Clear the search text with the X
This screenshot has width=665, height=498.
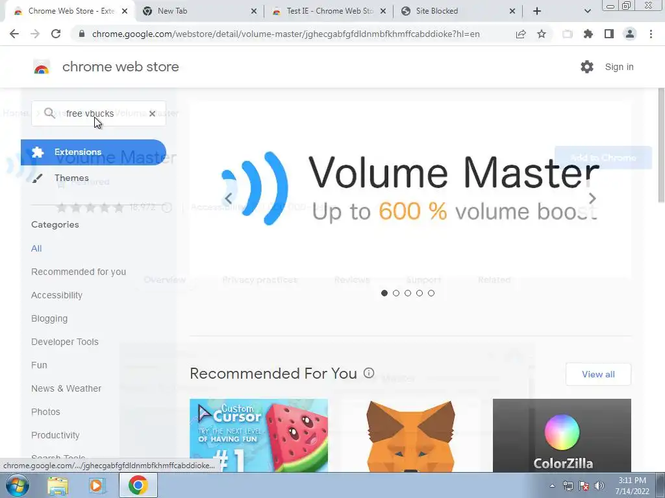152,113
